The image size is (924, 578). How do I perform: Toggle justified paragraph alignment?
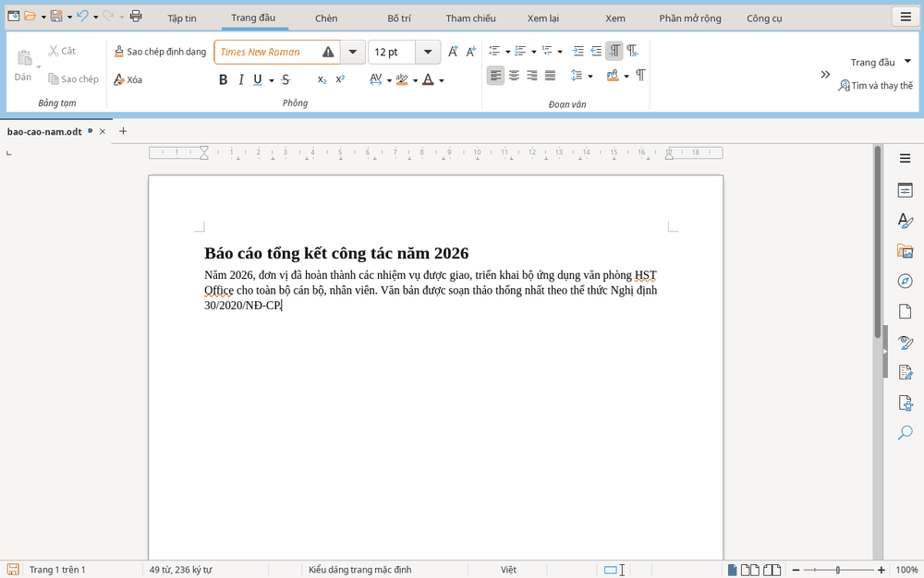click(x=551, y=76)
